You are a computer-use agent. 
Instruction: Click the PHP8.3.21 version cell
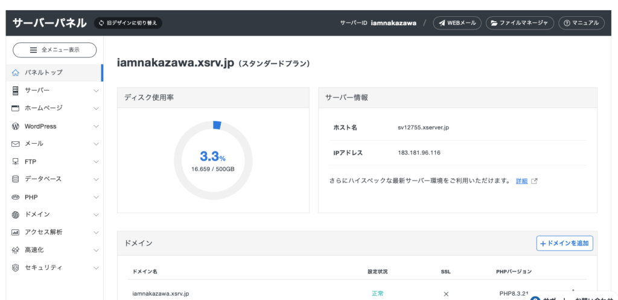[x=514, y=294]
